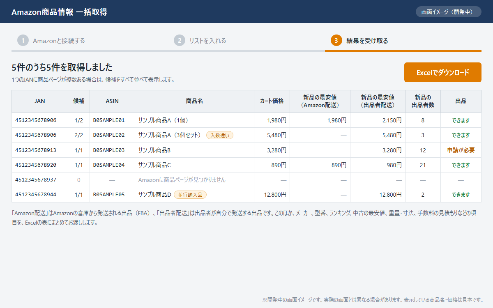
Task: Click the カート価格 column header
Action: pyautogui.click(x=272, y=101)
